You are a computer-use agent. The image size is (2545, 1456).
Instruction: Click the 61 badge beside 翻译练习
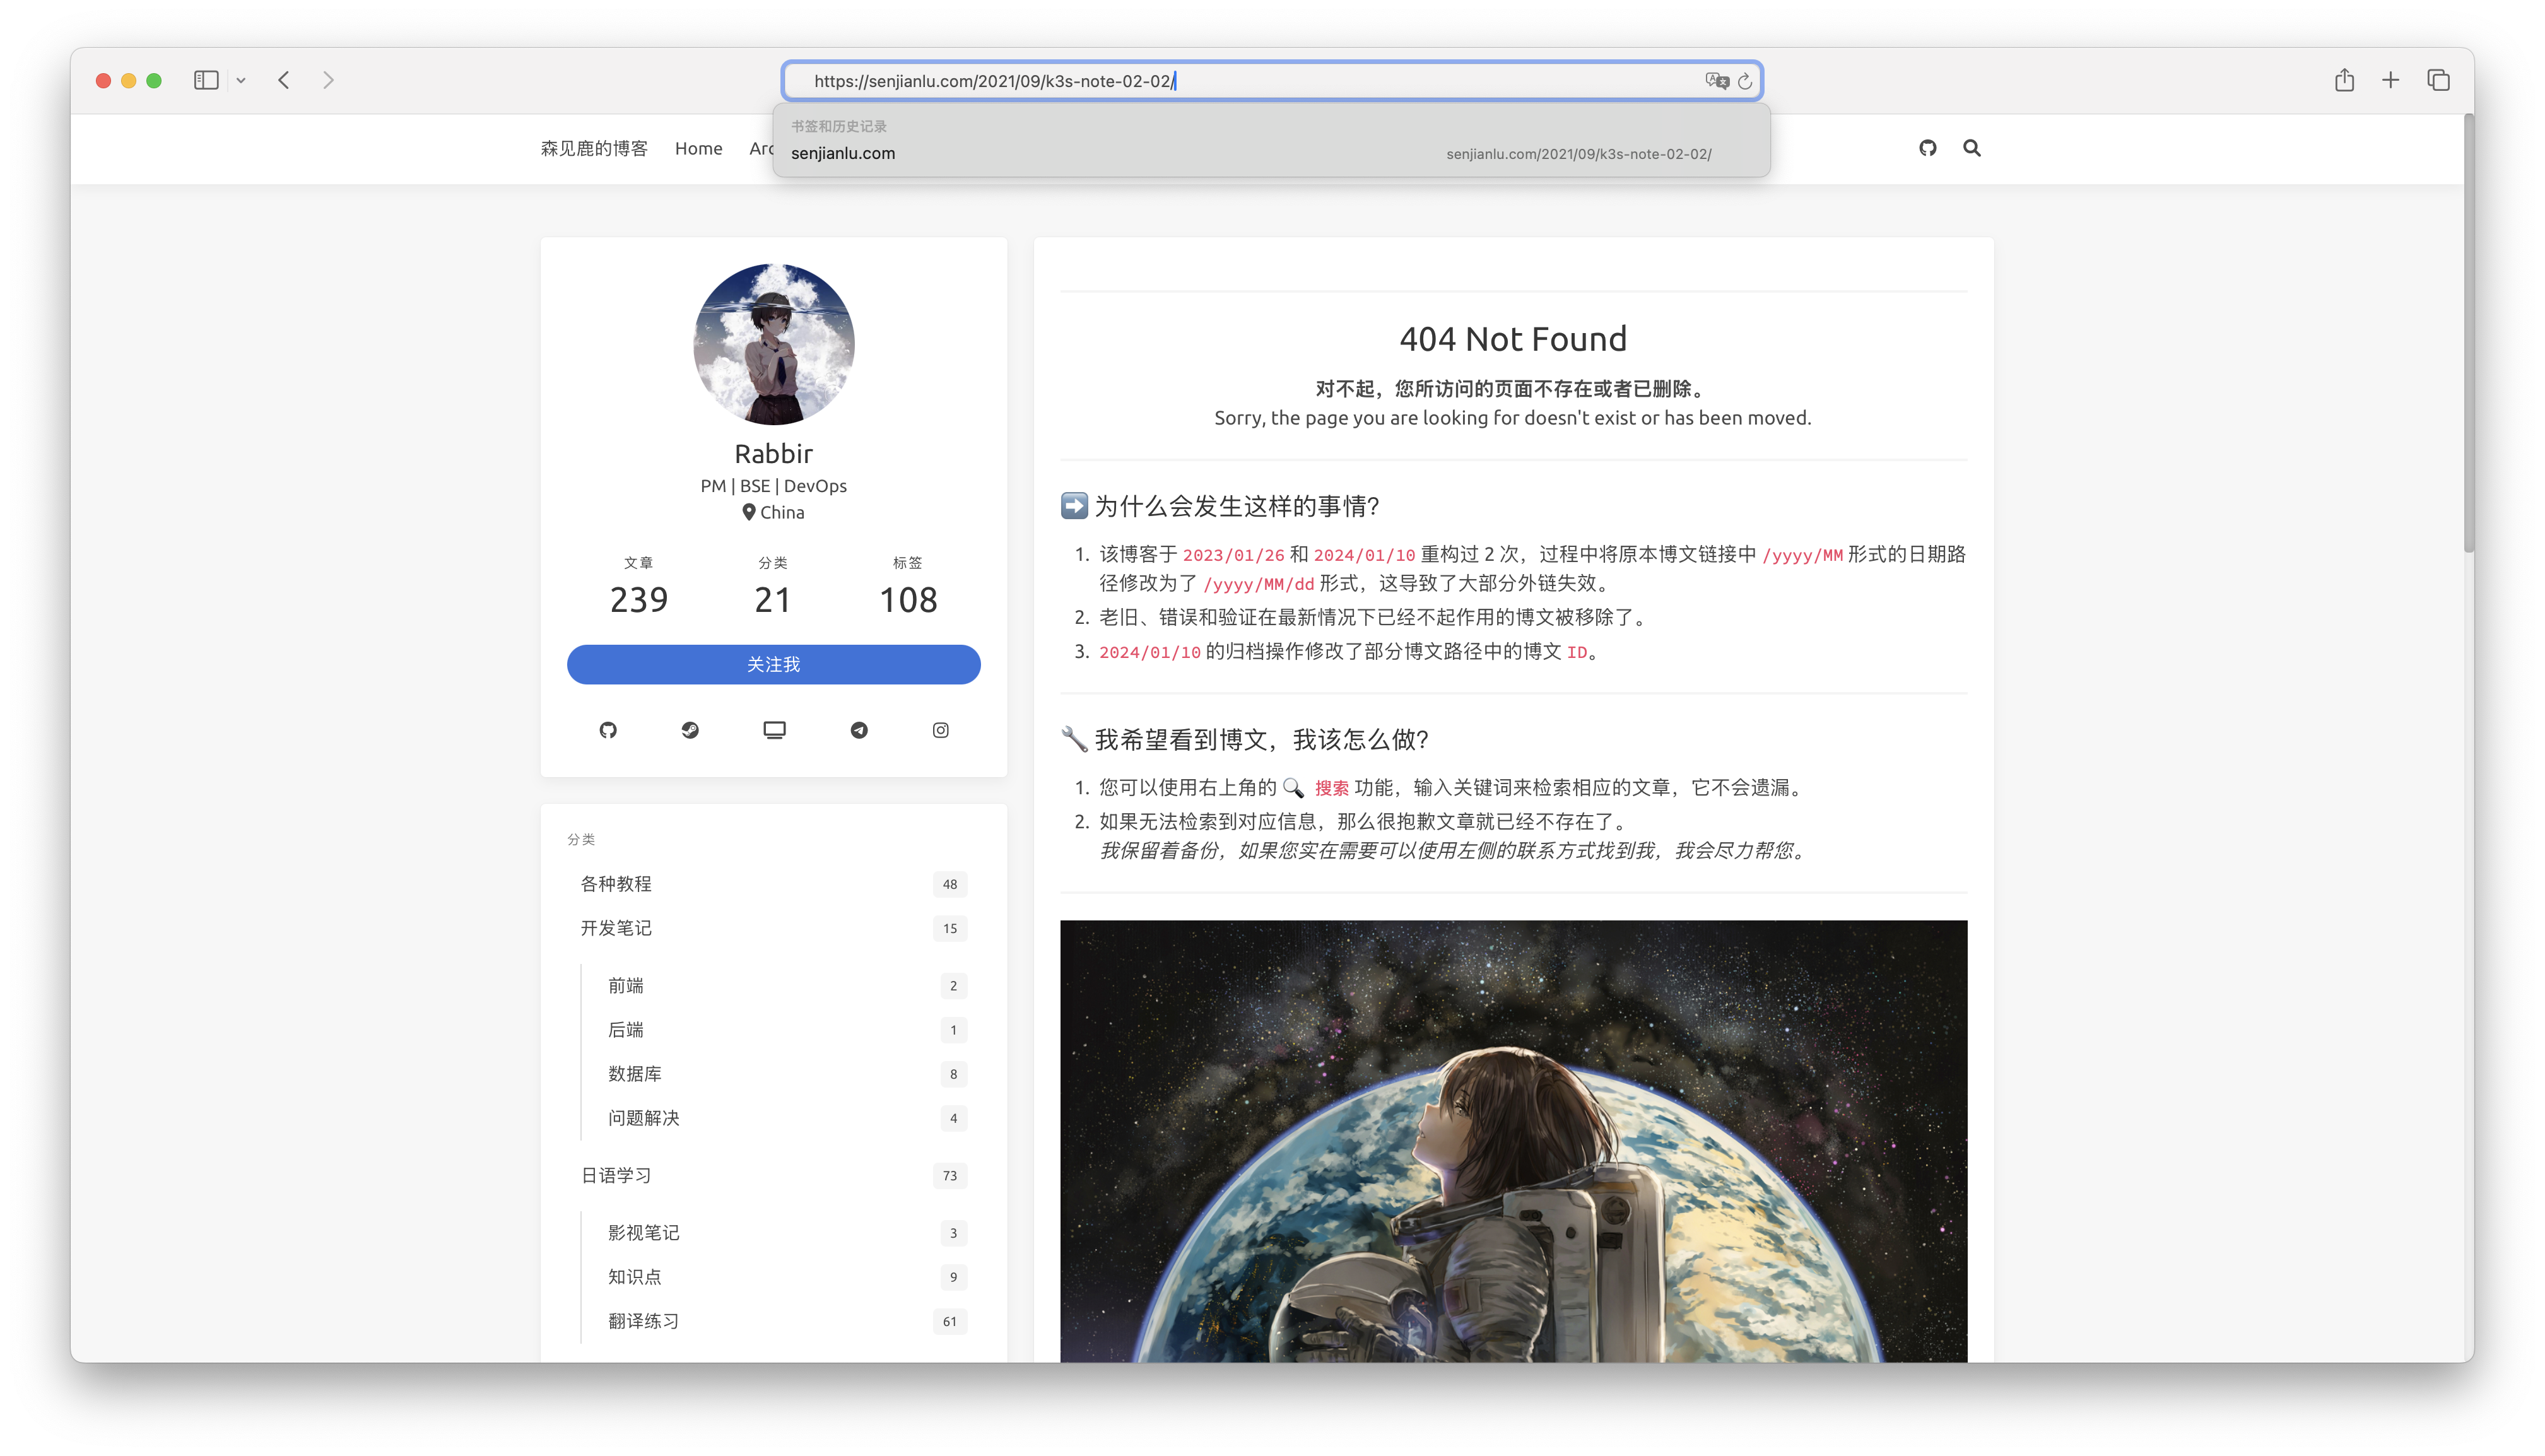pos(949,1321)
